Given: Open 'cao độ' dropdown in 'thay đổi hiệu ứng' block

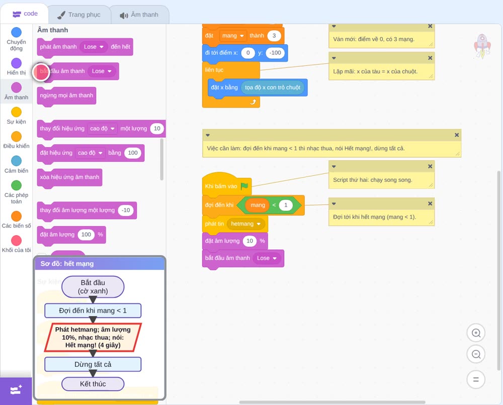Looking at the screenshot, I should point(102,129).
